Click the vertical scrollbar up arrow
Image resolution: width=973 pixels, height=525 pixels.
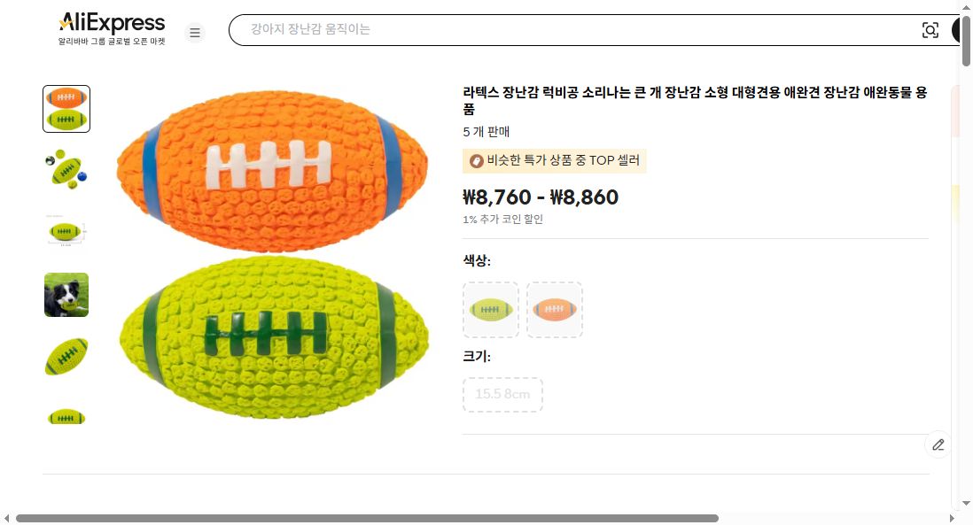point(966,7)
